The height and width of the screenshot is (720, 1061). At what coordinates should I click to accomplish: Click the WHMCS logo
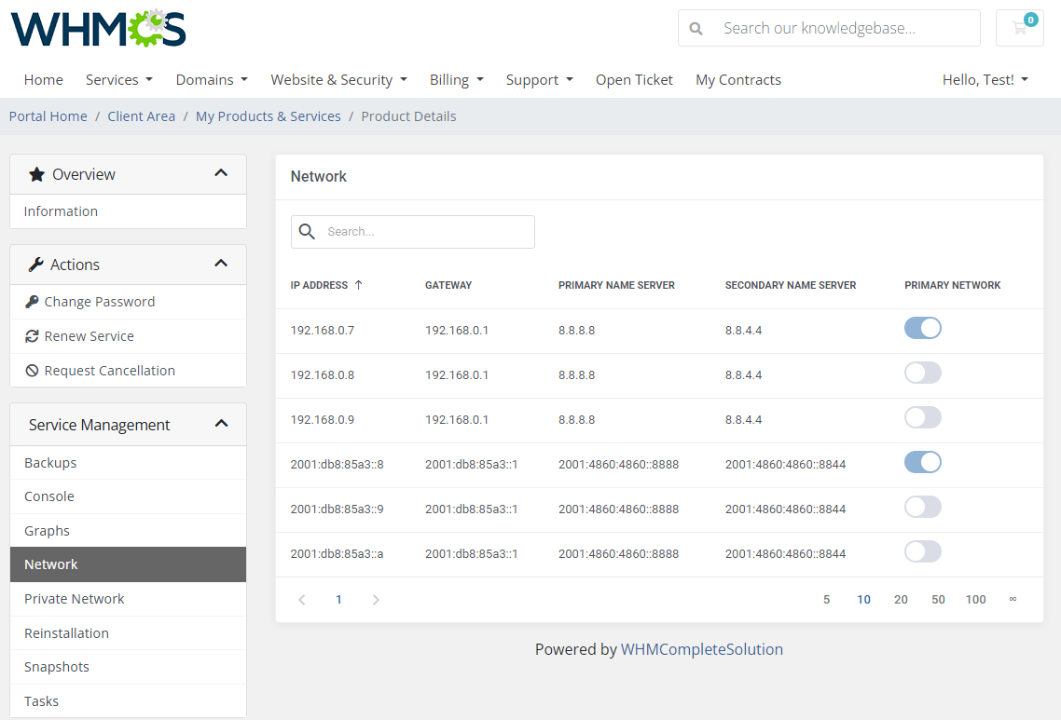click(96, 28)
